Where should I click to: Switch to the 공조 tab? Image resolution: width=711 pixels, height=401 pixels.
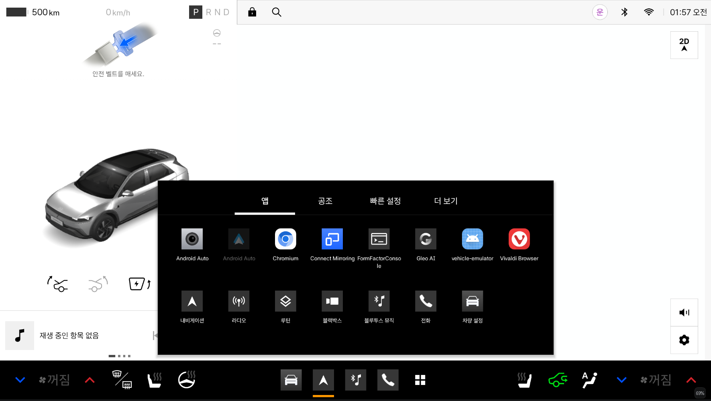(x=325, y=201)
